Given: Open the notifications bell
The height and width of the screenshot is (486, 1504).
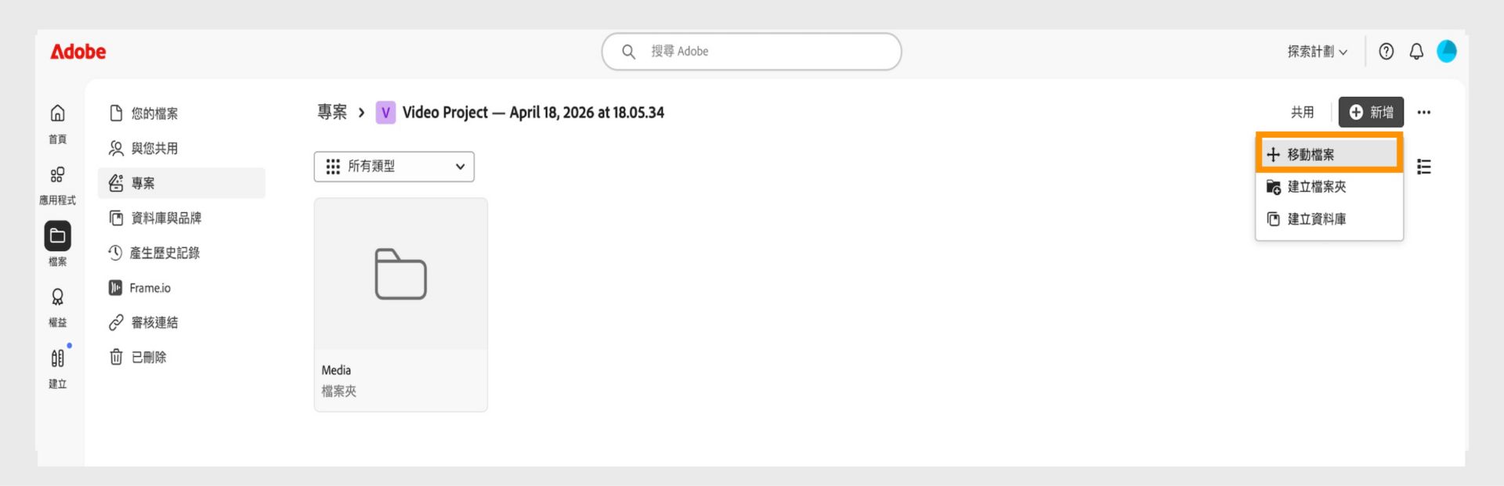Looking at the screenshot, I should click(x=1416, y=52).
